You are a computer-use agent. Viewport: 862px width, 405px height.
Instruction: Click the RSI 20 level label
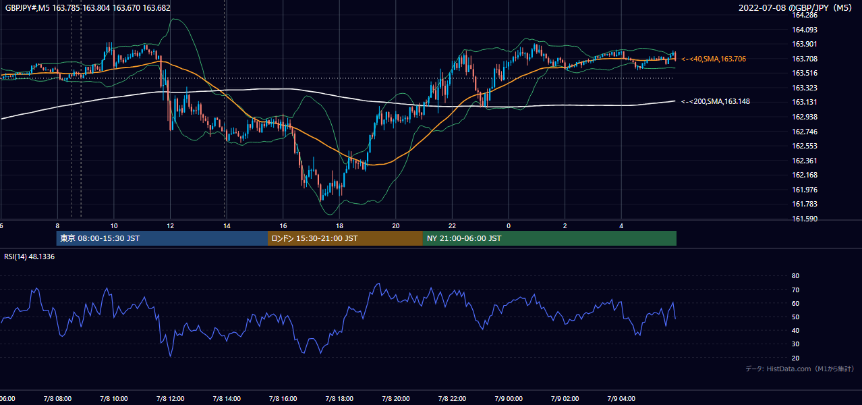pos(795,358)
